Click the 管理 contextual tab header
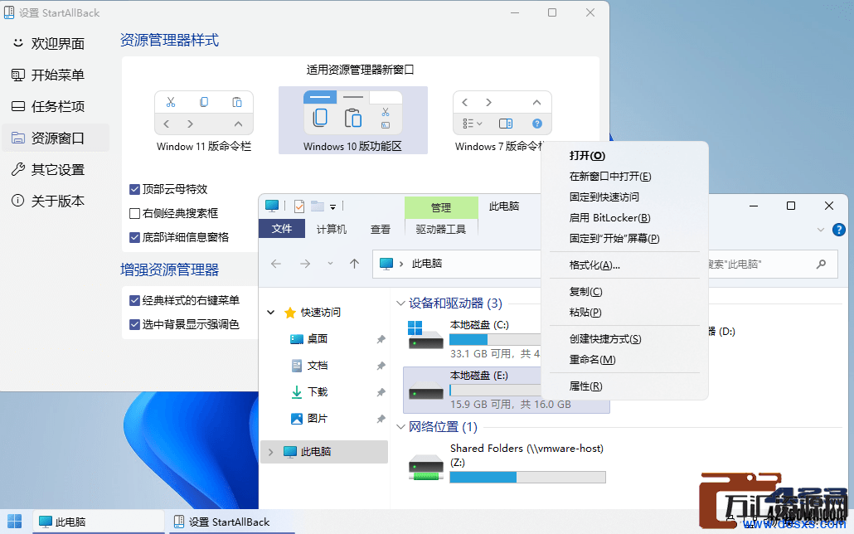 coord(441,207)
